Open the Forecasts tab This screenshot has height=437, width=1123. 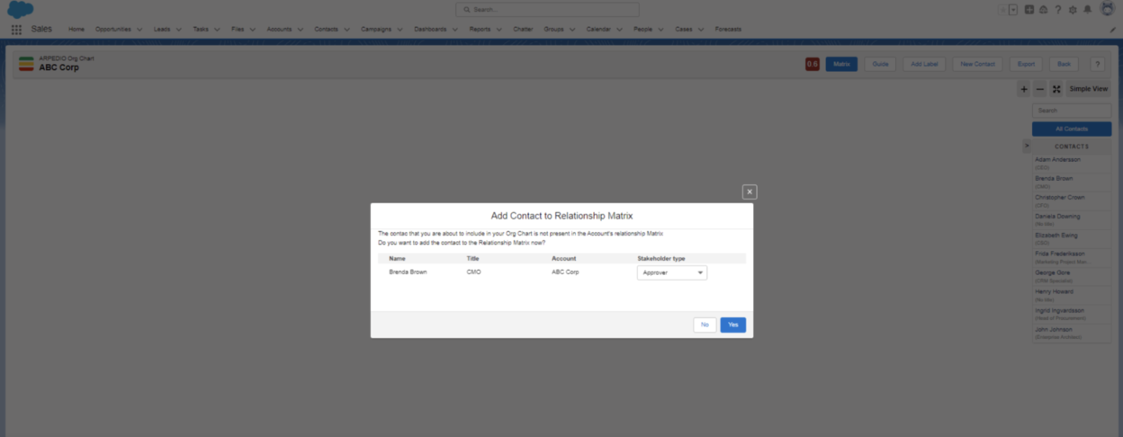(x=728, y=29)
